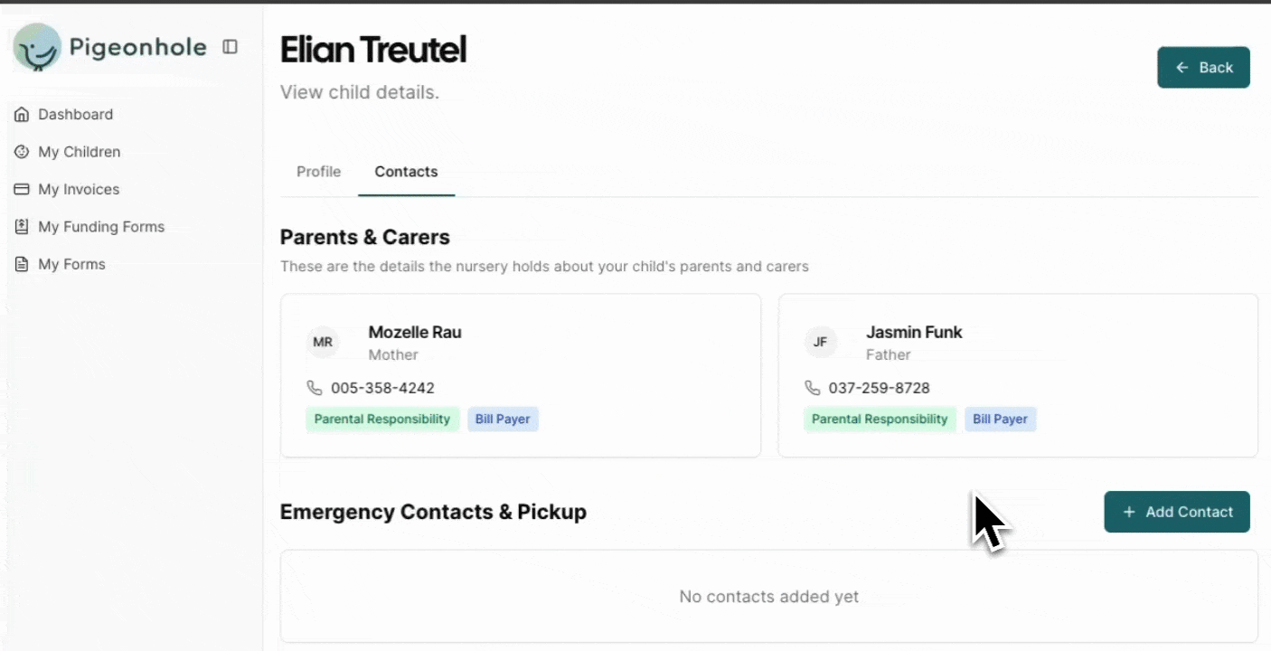The image size is (1271, 651).
Task: Click the My Forms document icon
Action: point(23,265)
